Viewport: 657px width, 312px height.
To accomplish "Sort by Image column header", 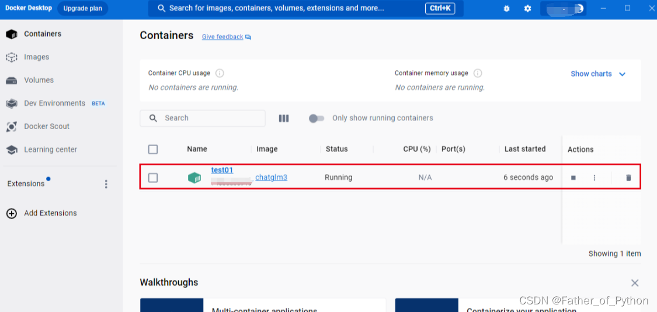I will (x=267, y=150).
